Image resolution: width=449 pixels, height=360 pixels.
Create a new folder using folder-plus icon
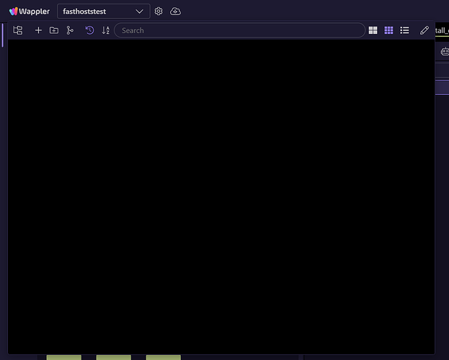(54, 30)
